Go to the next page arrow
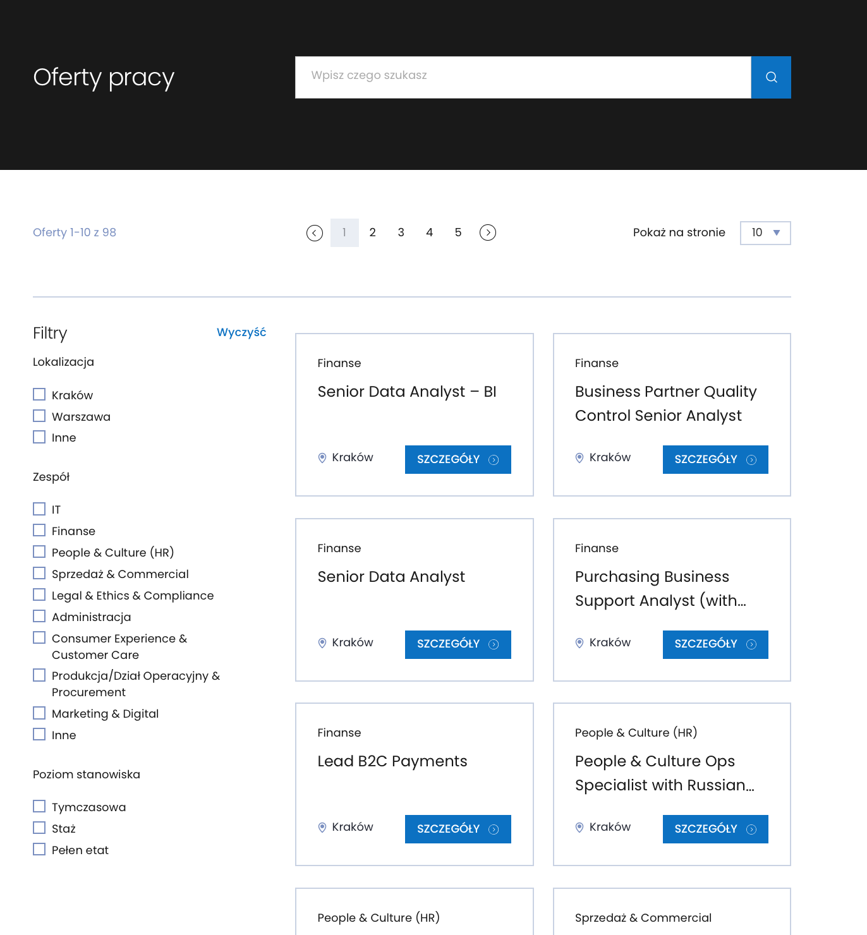This screenshot has width=867, height=935. click(x=487, y=233)
